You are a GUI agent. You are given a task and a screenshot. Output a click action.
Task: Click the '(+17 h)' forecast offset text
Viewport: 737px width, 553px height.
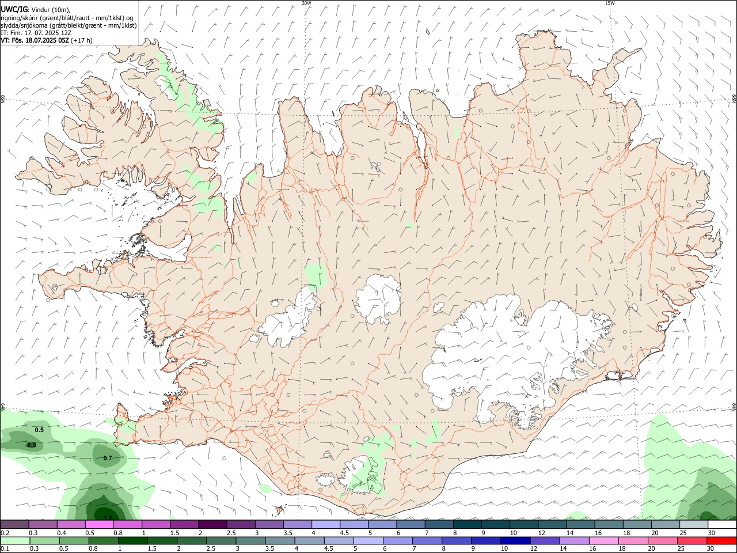point(82,40)
